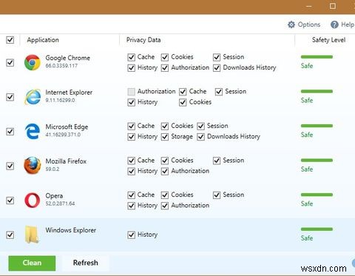This screenshot has height=276, width=355.
Task: Click the Opera browser icon
Action: point(33,200)
